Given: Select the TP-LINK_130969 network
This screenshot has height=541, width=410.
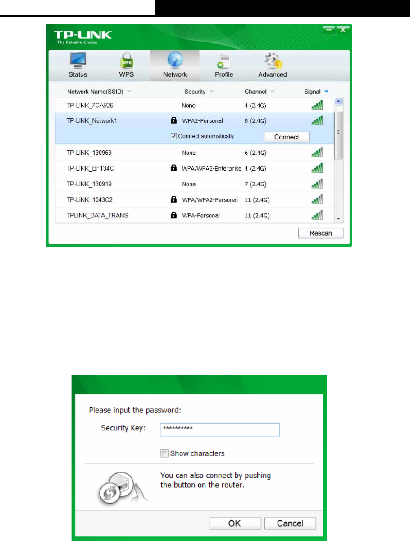Looking at the screenshot, I should click(x=194, y=153).
